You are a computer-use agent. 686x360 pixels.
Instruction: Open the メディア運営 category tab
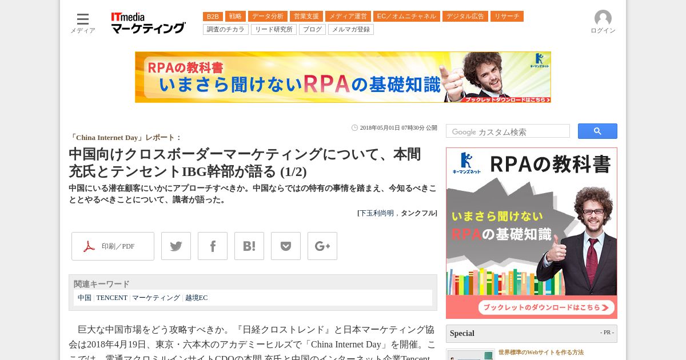(348, 17)
